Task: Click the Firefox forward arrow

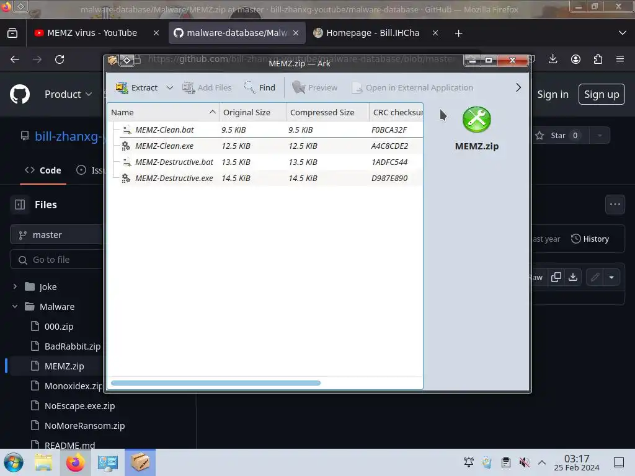Action: (x=37, y=59)
